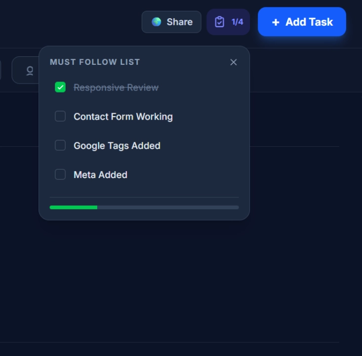Click the Google Tags Added item label
Image resolution: width=362 pixels, height=356 pixels.
pos(117,146)
